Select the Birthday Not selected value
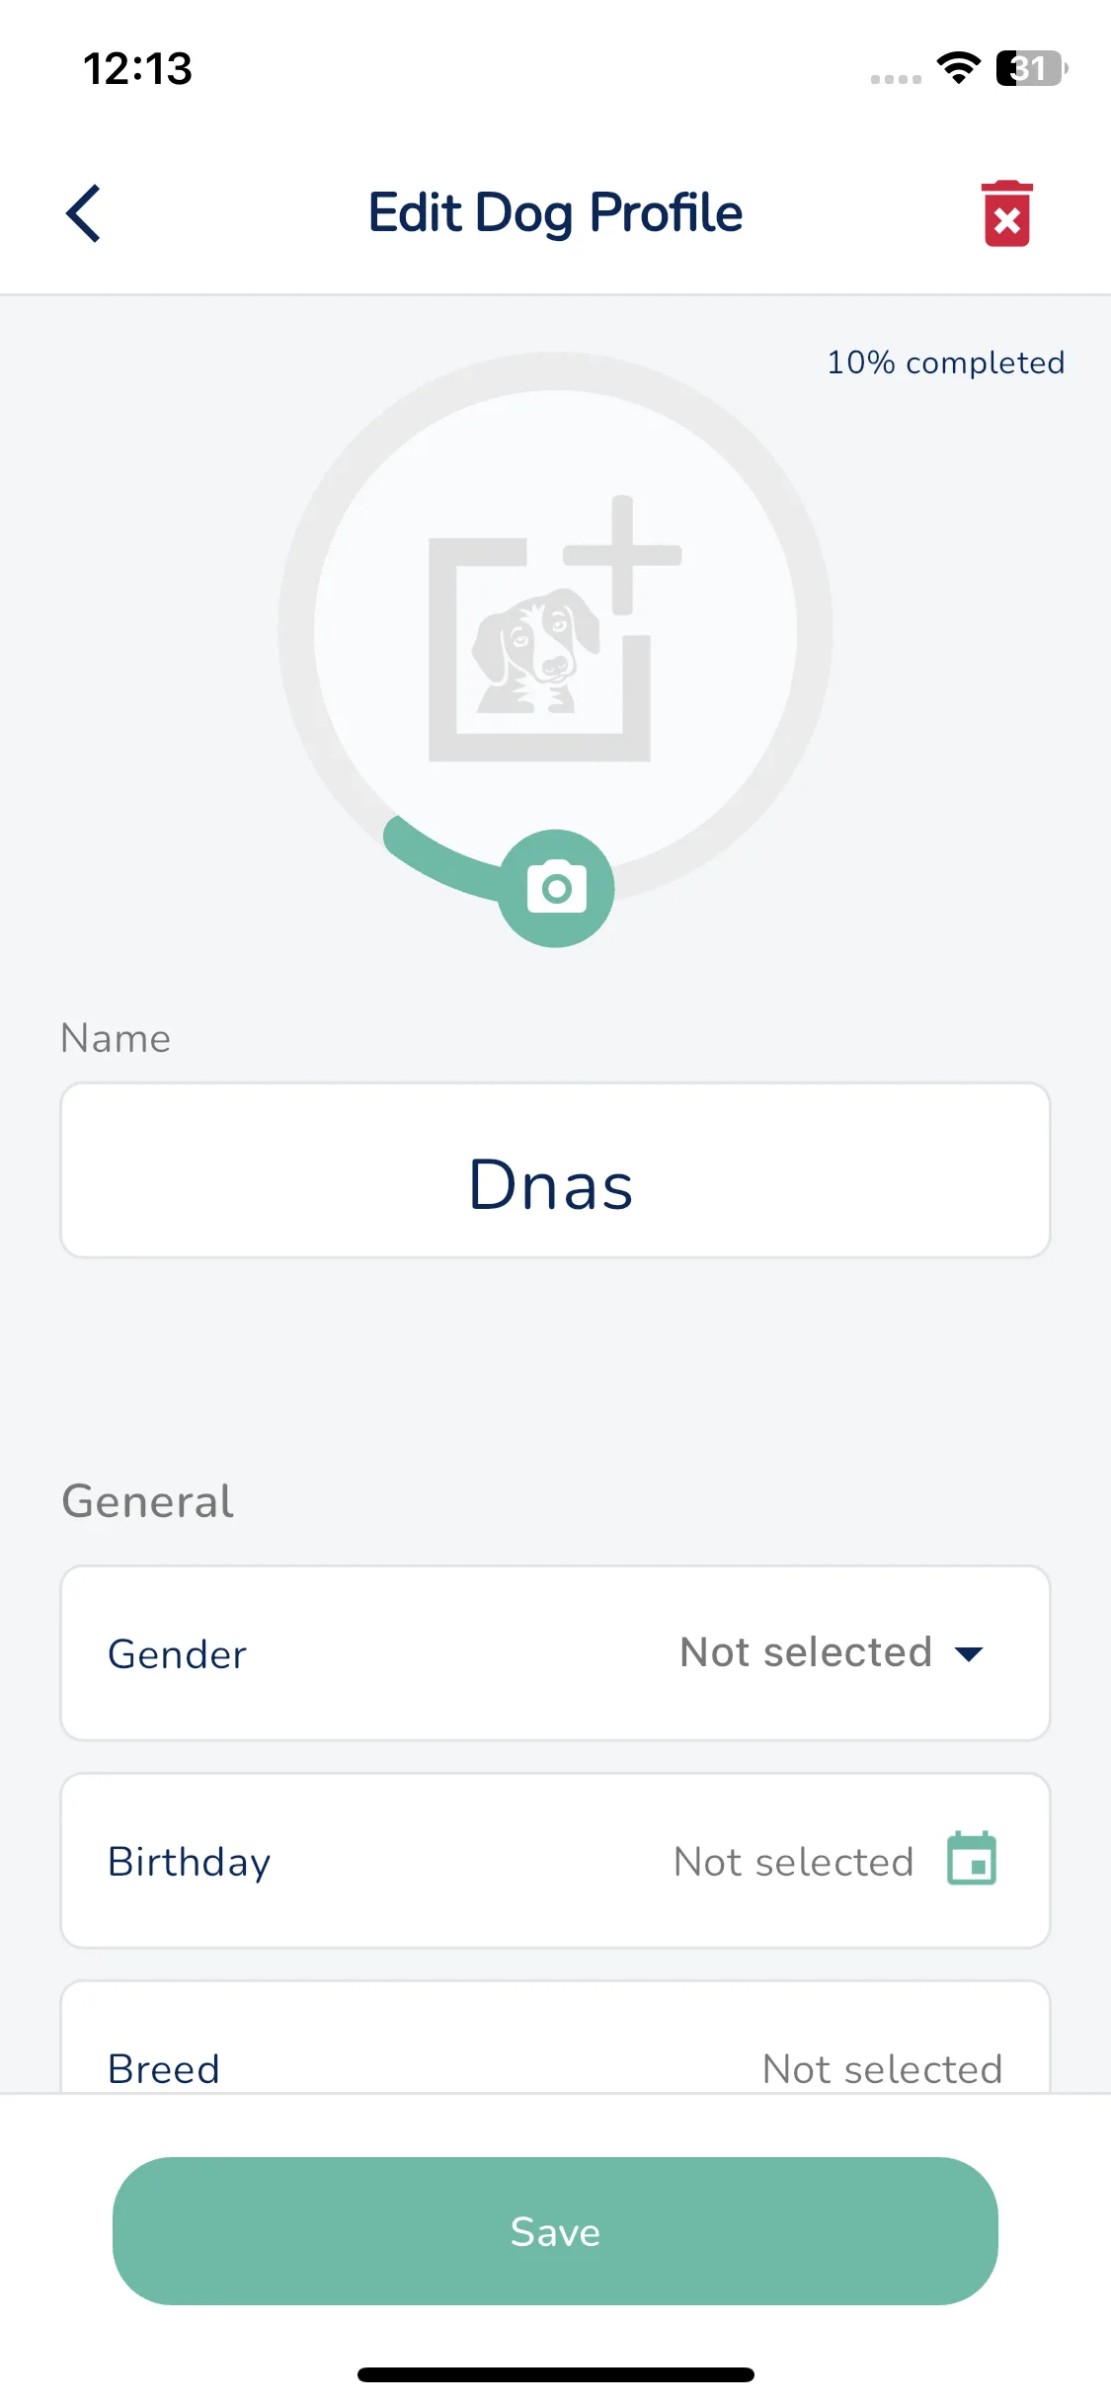The width and height of the screenshot is (1111, 2406). point(794,1862)
